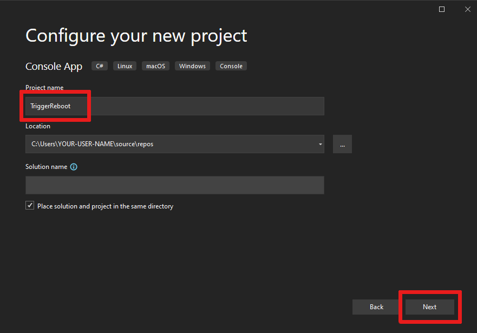Open the Location folder browser with ellipsis button
477x333 pixels.
[x=342, y=144]
